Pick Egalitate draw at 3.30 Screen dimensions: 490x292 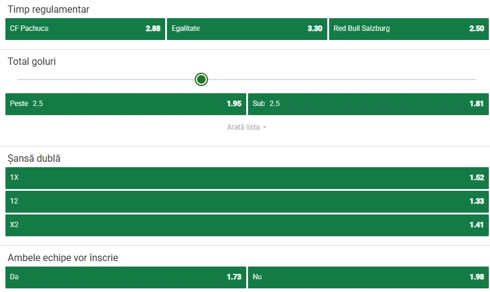[247, 29]
